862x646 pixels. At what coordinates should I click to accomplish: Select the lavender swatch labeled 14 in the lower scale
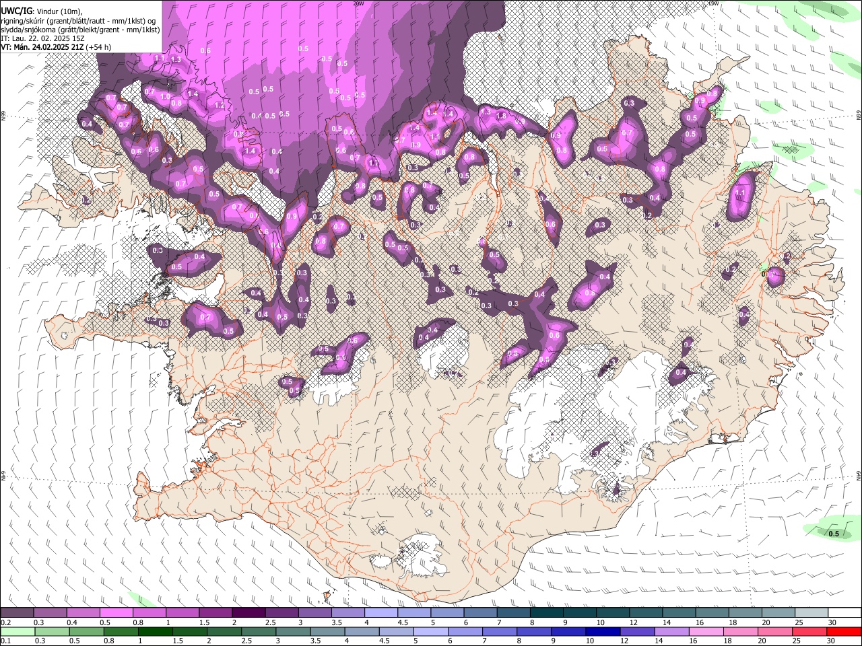point(671,631)
